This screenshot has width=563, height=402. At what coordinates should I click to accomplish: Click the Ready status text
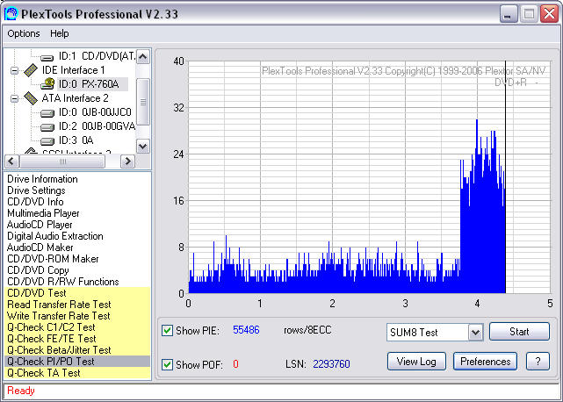[21, 391]
